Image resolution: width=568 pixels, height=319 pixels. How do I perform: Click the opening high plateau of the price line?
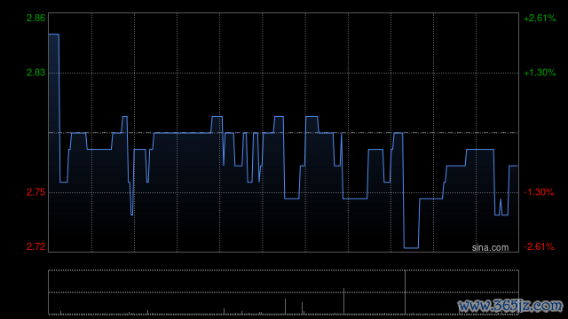[53, 35]
